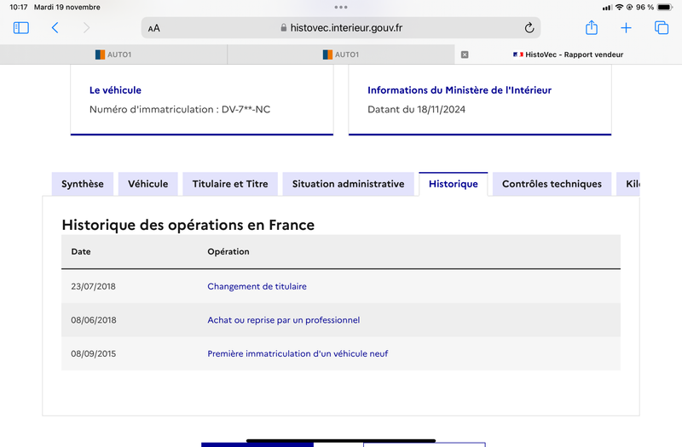The height and width of the screenshot is (447, 682).
Task: Open the AA reader text options
Action: click(x=154, y=28)
